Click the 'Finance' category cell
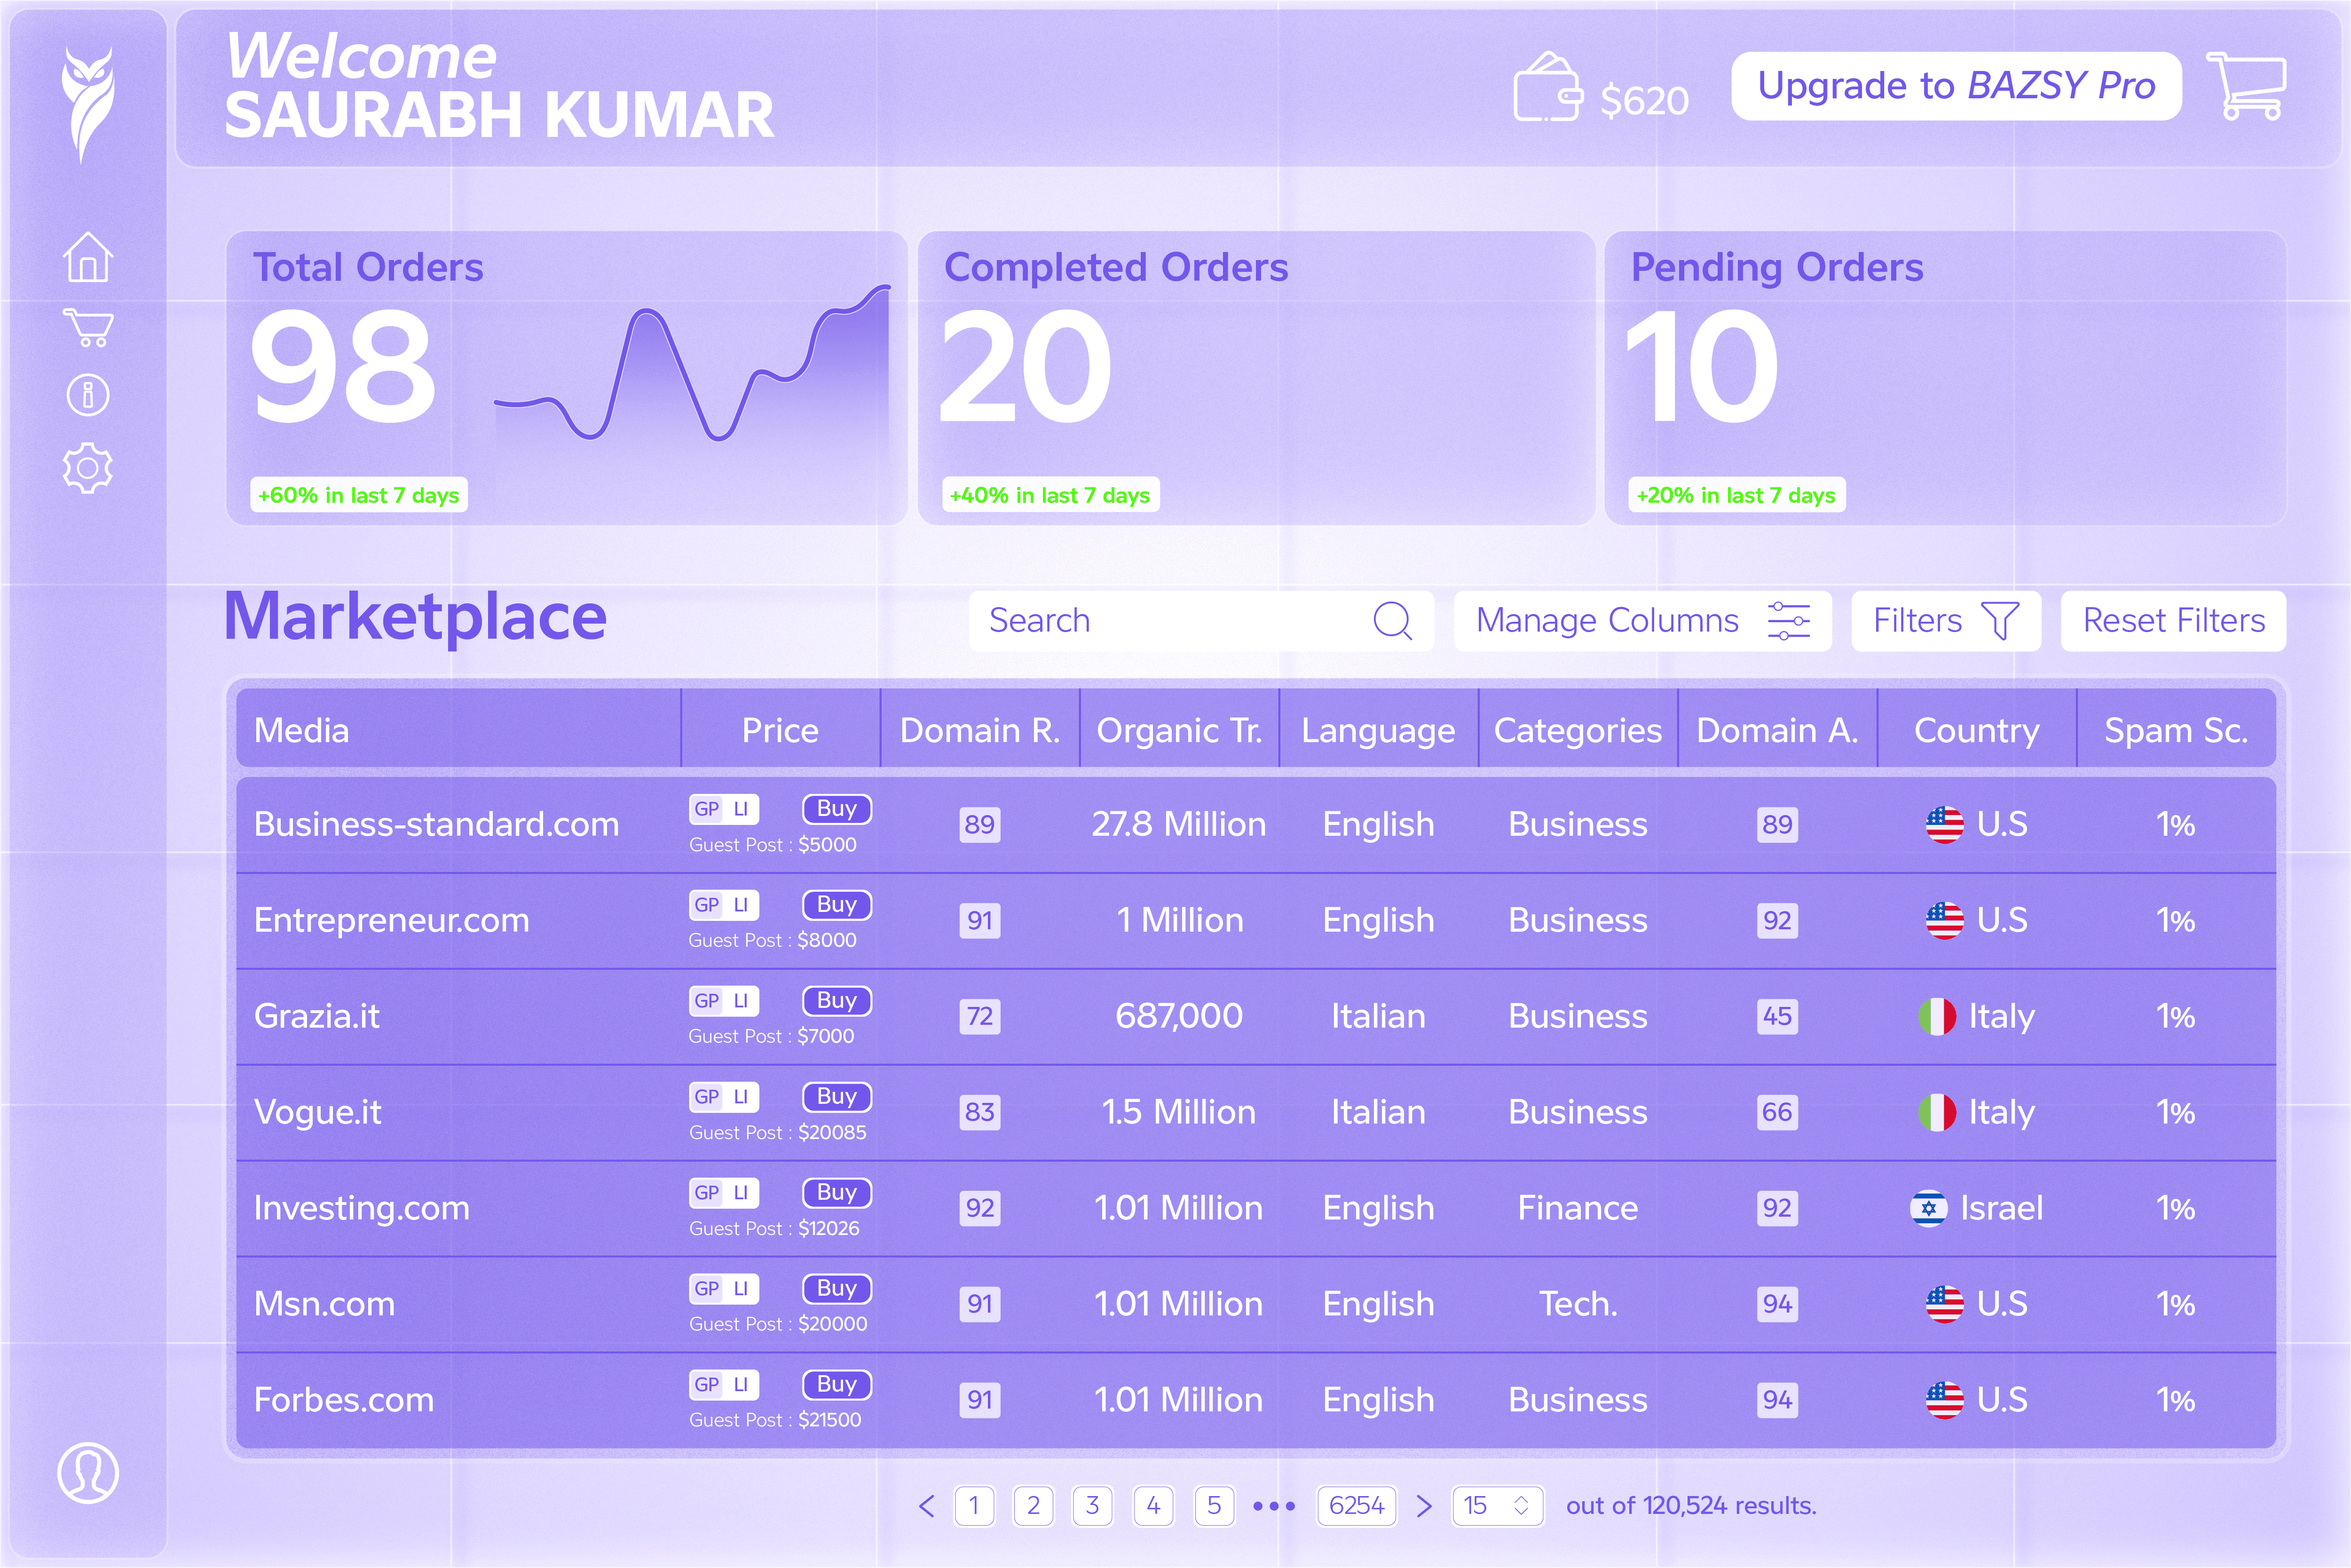Viewport: 2351px width, 1568px height. pos(1578,1209)
